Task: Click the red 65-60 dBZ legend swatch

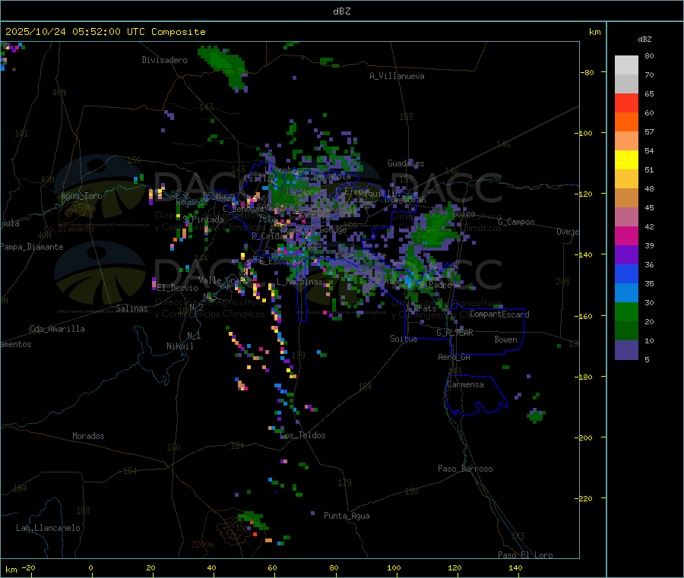Action: (626, 103)
